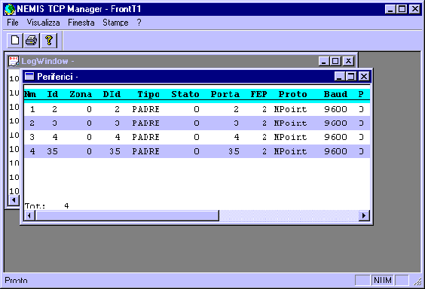The image size is (425, 289).
Task: Click the Periferici scrollbar left arrow
Action: tap(29, 215)
